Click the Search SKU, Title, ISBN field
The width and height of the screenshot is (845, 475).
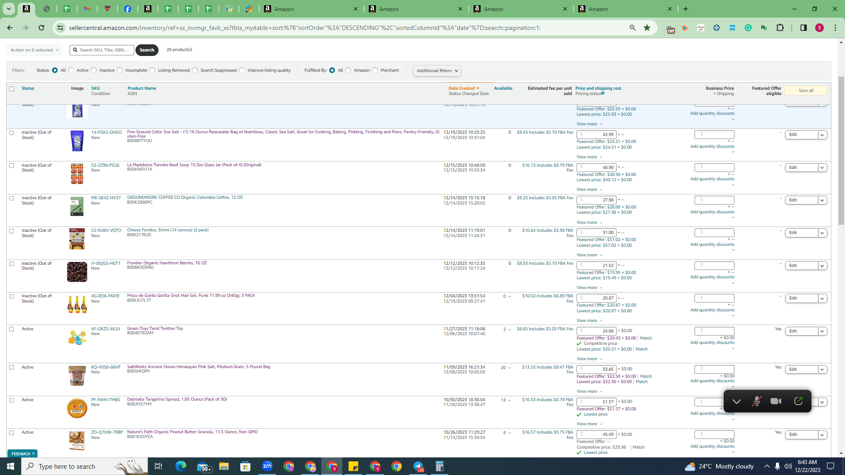tap(102, 50)
